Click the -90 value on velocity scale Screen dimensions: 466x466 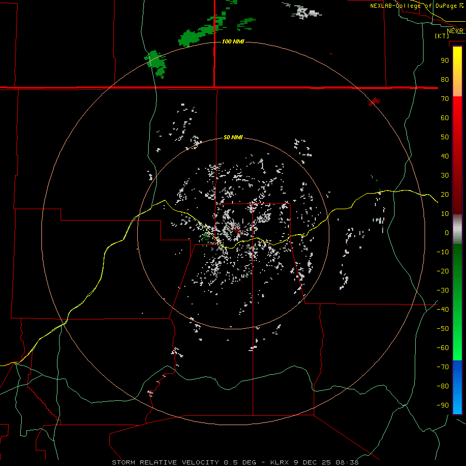click(443, 405)
